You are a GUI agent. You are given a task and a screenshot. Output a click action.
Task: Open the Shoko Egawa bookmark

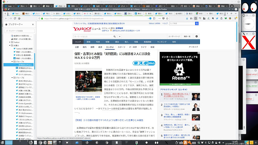point(25,104)
